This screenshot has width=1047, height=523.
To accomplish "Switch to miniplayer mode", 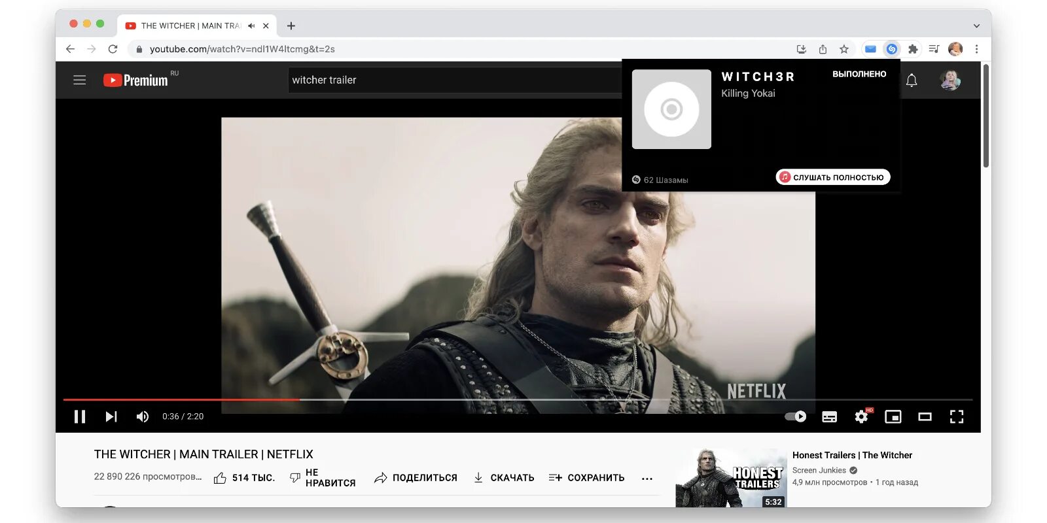I will click(893, 416).
